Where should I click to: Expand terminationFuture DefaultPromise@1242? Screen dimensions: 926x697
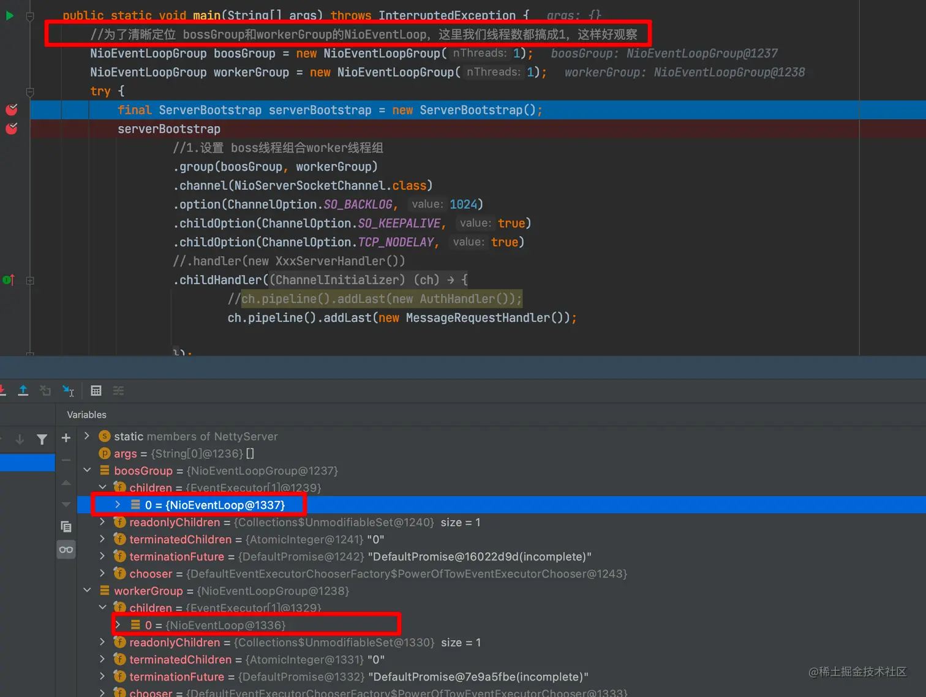tap(102, 556)
